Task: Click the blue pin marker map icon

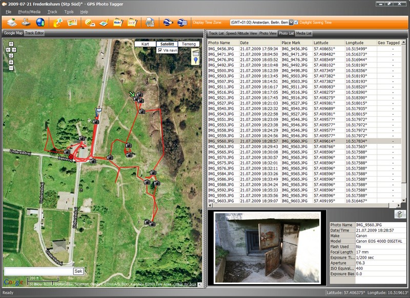Action: (195, 61)
